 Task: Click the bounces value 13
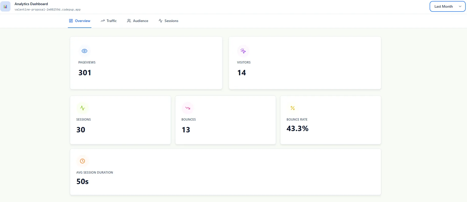click(186, 130)
